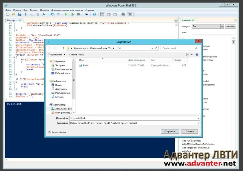Open view options dropdown arrow
Screen dimensions: 243x171
(192, 54)
